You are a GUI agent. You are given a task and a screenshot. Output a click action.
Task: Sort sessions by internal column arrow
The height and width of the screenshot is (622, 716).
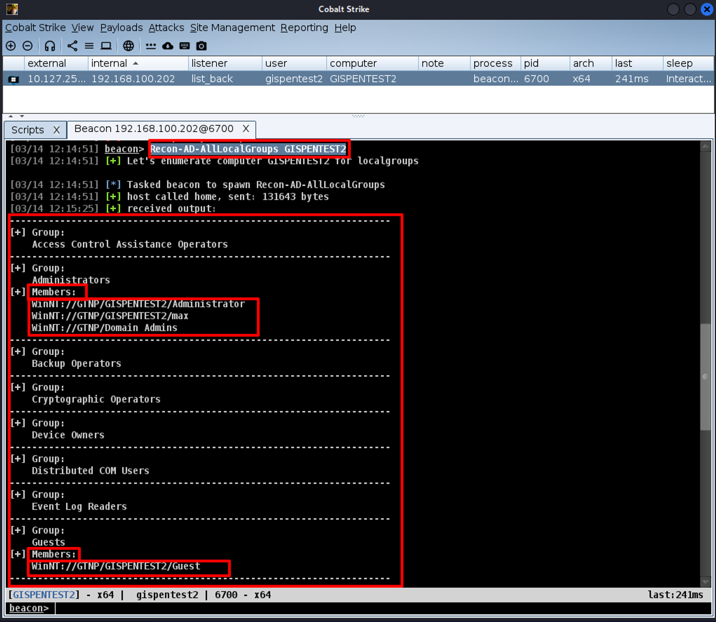point(136,63)
